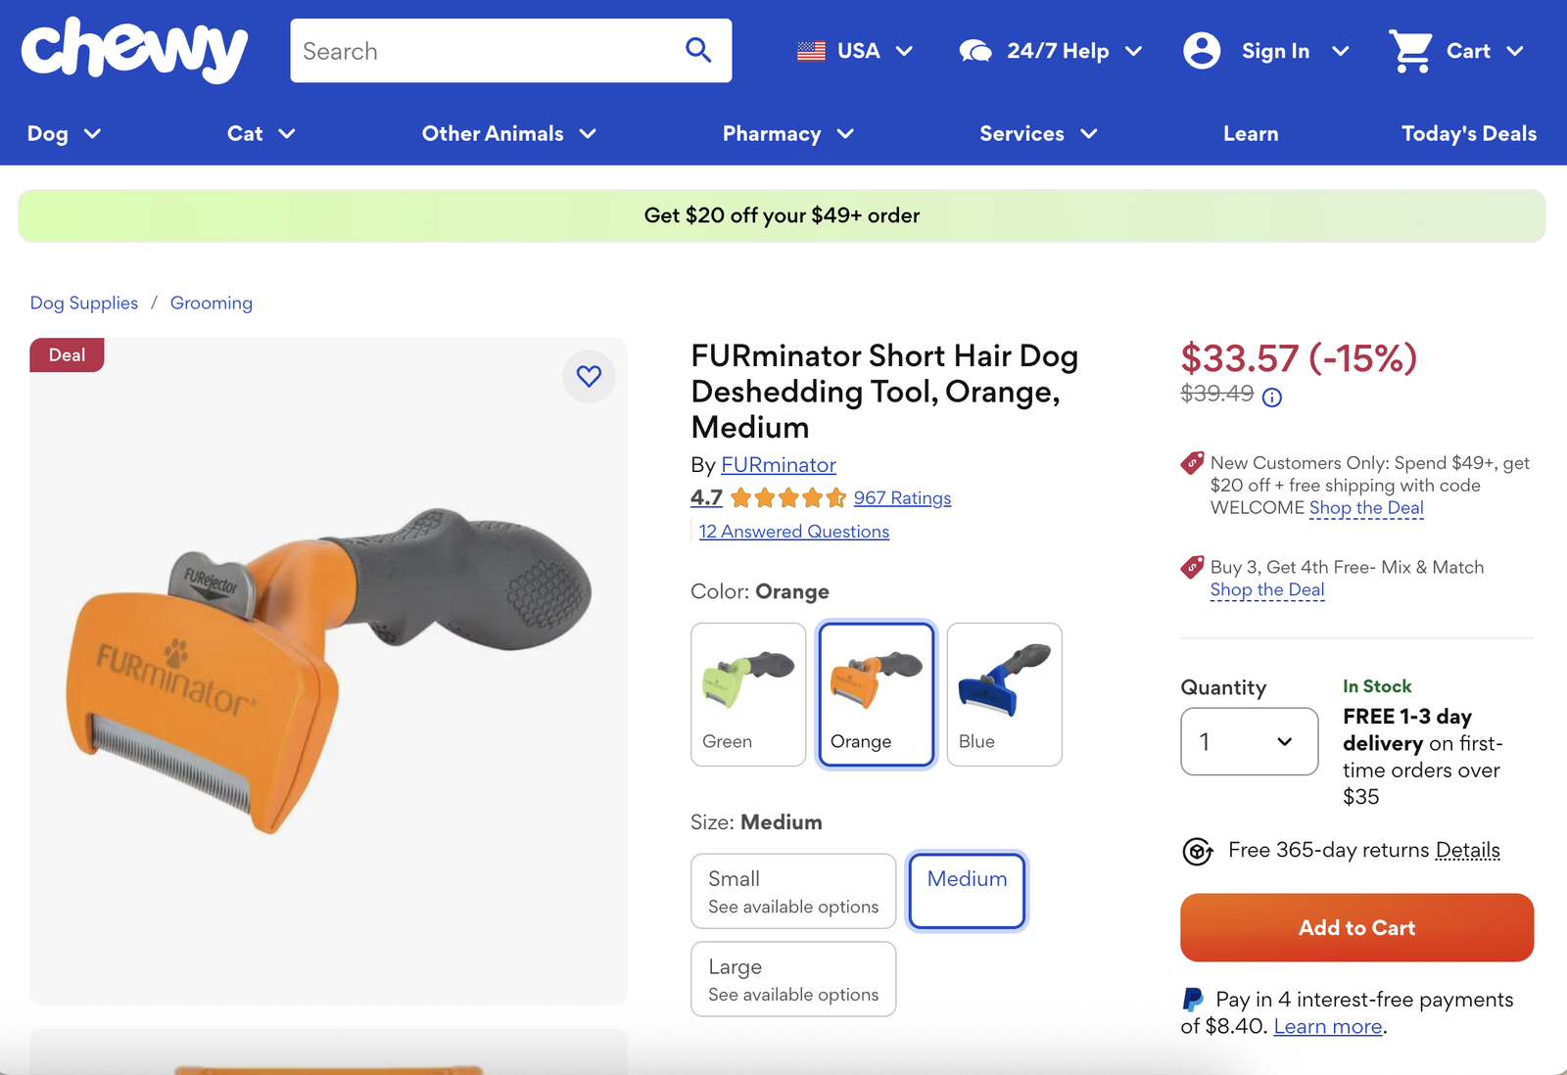This screenshot has height=1075, width=1567.
Task: Select the Green color swatch
Action: tap(748, 694)
